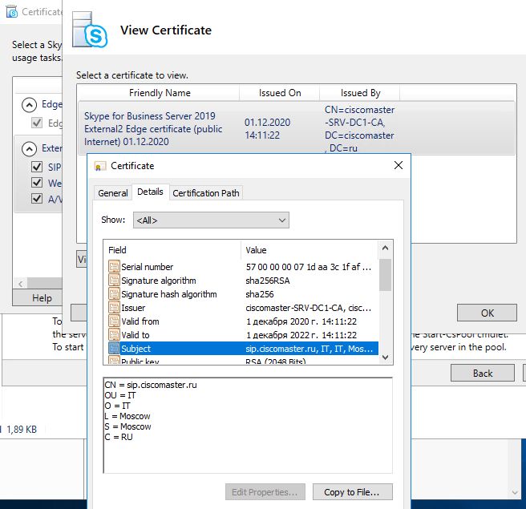This screenshot has width=526, height=509.
Task: Select the Valid to row
Action: (x=243, y=335)
